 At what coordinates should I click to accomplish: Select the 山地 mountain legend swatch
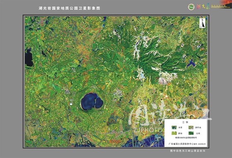point(191,133)
